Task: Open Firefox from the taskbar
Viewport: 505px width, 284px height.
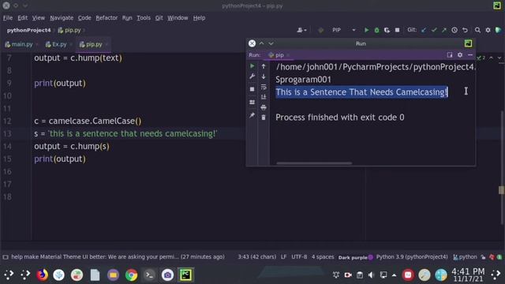Action: click(42, 275)
